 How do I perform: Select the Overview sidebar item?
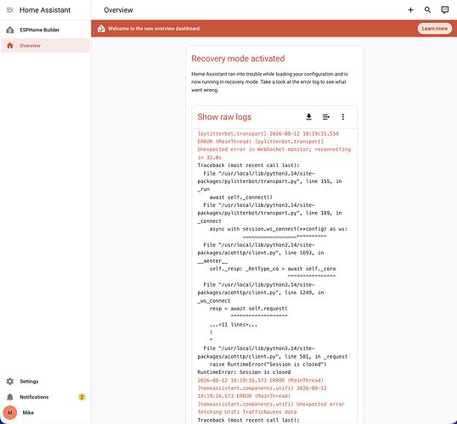tap(46, 46)
